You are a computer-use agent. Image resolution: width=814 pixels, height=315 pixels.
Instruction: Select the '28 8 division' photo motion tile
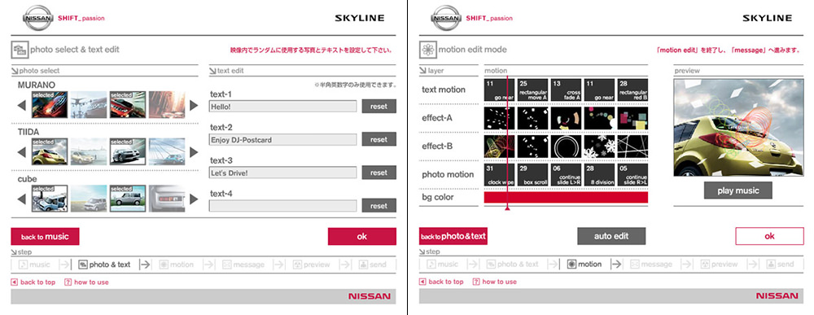pos(600,175)
